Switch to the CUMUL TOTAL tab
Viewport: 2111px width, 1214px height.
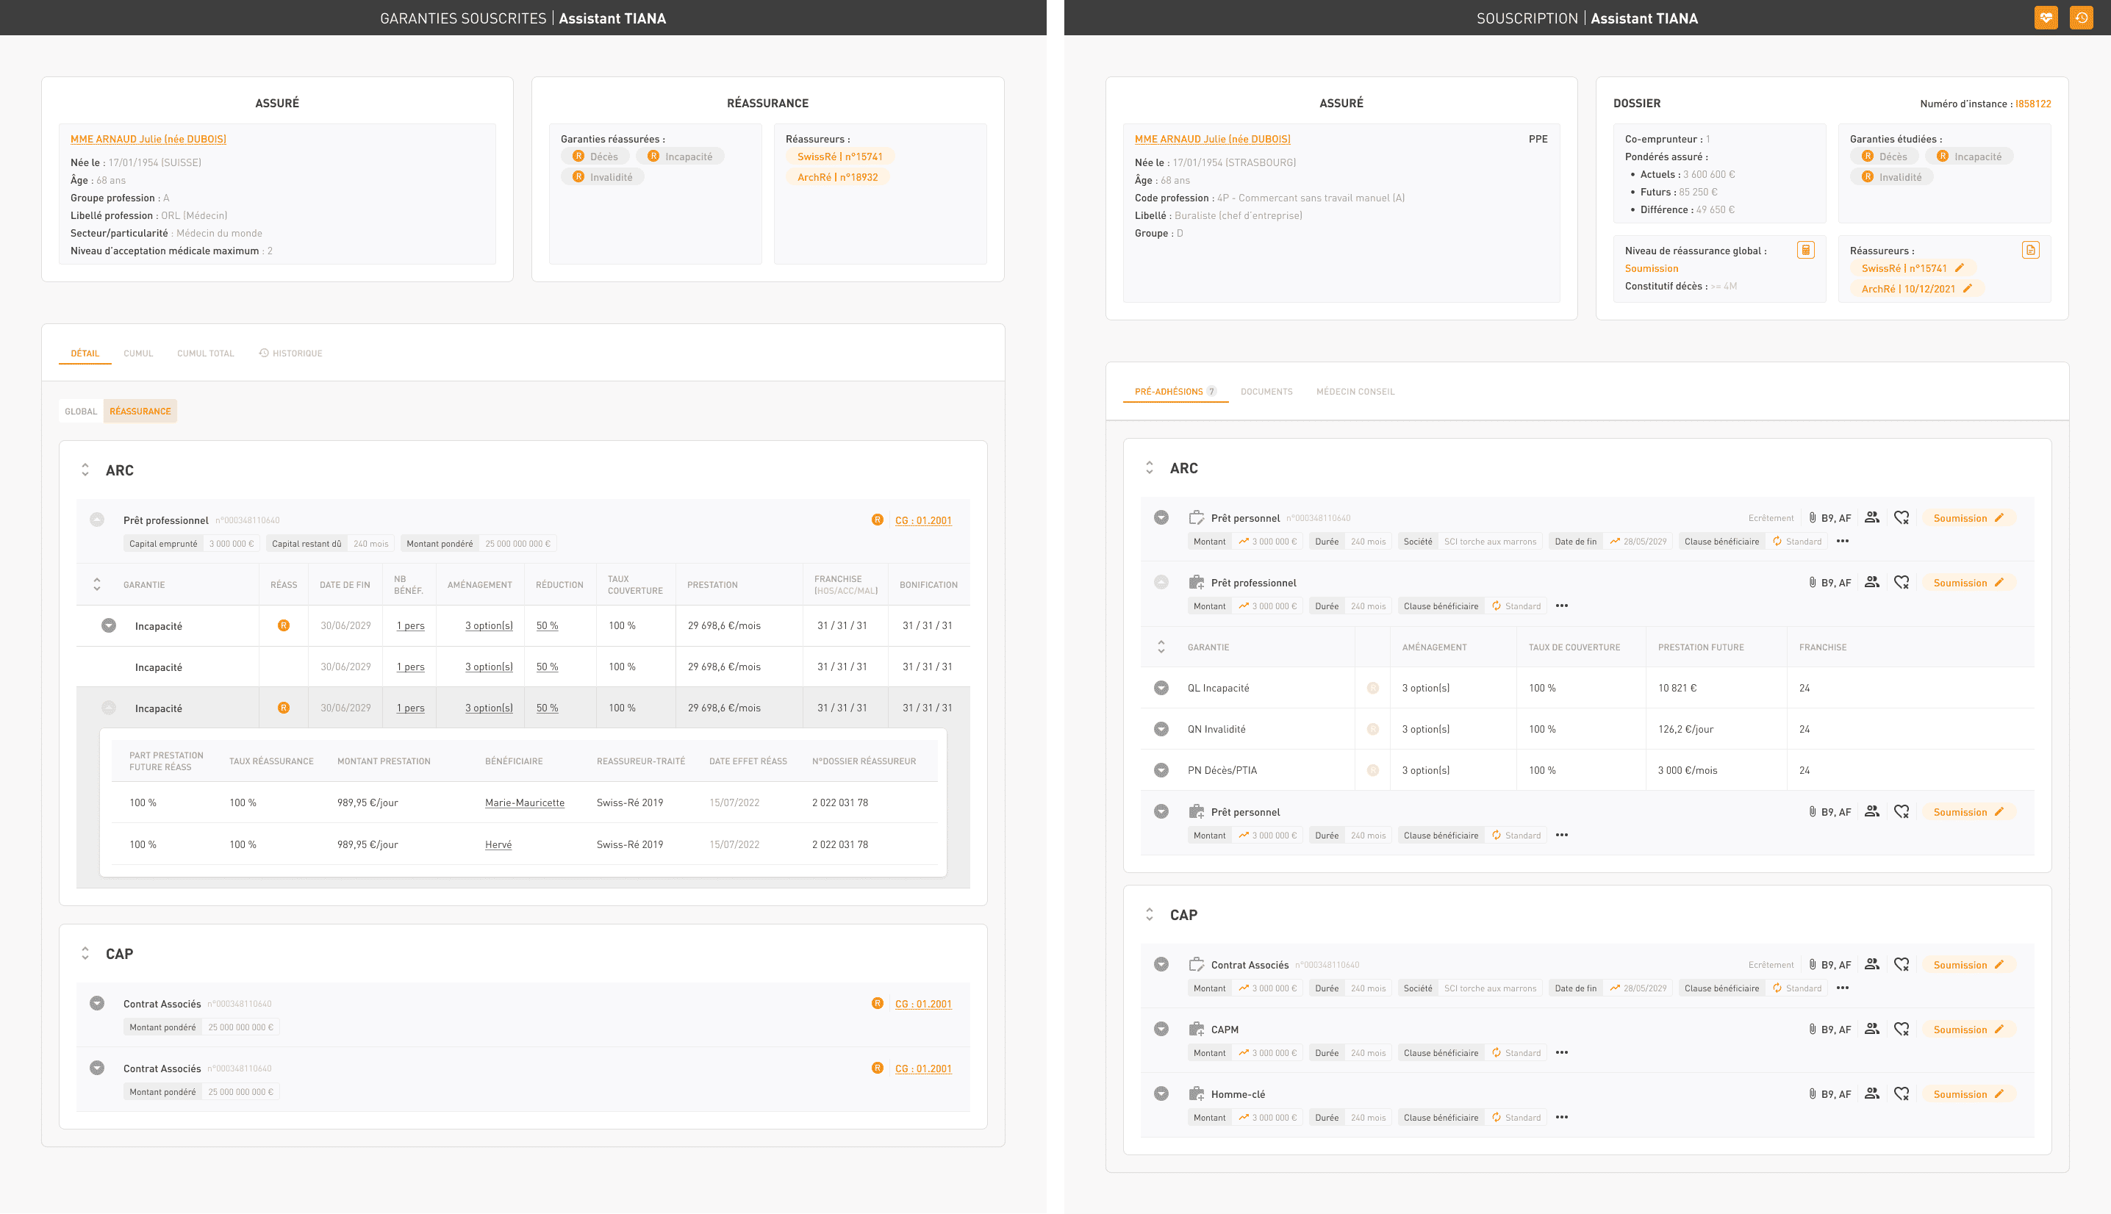pyautogui.click(x=205, y=353)
